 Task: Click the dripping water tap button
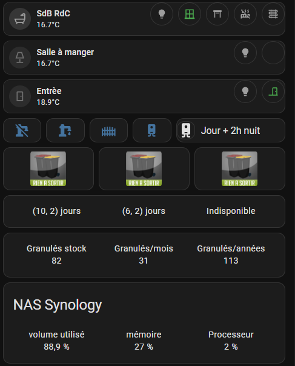click(65, 130)
